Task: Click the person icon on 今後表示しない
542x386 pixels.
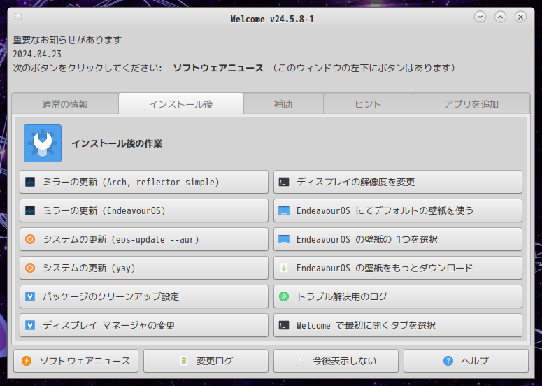Action: point(300,361)
